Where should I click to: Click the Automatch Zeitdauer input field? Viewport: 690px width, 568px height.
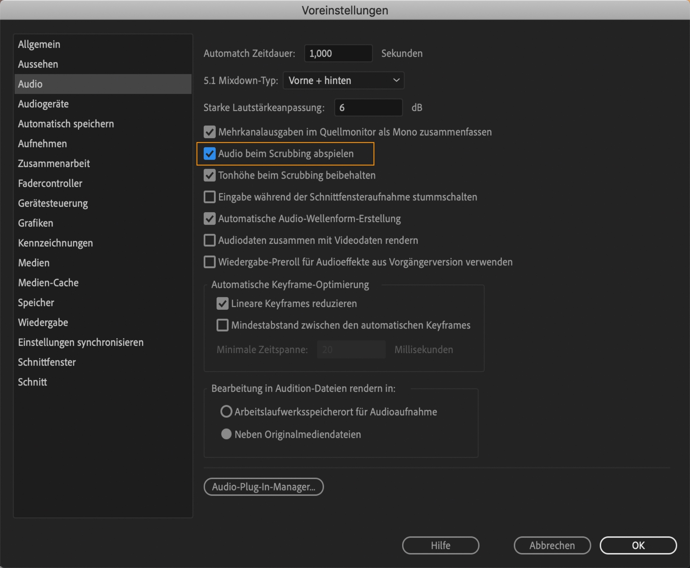[x=338, y=53]
